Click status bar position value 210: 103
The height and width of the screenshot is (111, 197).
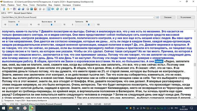tap(14, 104)
